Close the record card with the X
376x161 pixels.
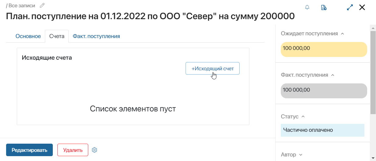pyautogui.click(x=362, y=7)
